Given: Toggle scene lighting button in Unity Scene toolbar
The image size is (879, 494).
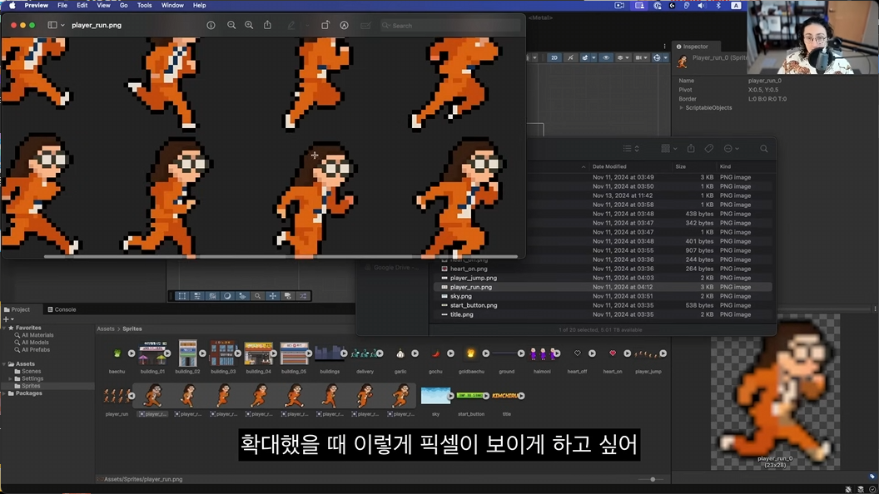Looking at the screenshot, I should (570, 57).
